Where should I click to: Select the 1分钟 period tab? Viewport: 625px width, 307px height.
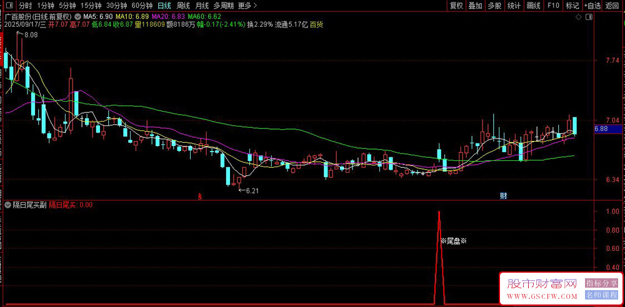point(45,6)
